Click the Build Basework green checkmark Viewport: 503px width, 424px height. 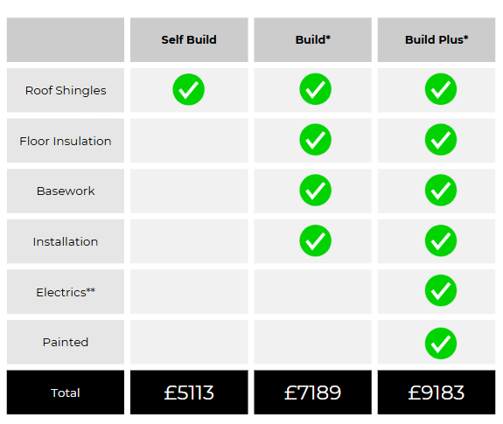[x=315, y=190]
